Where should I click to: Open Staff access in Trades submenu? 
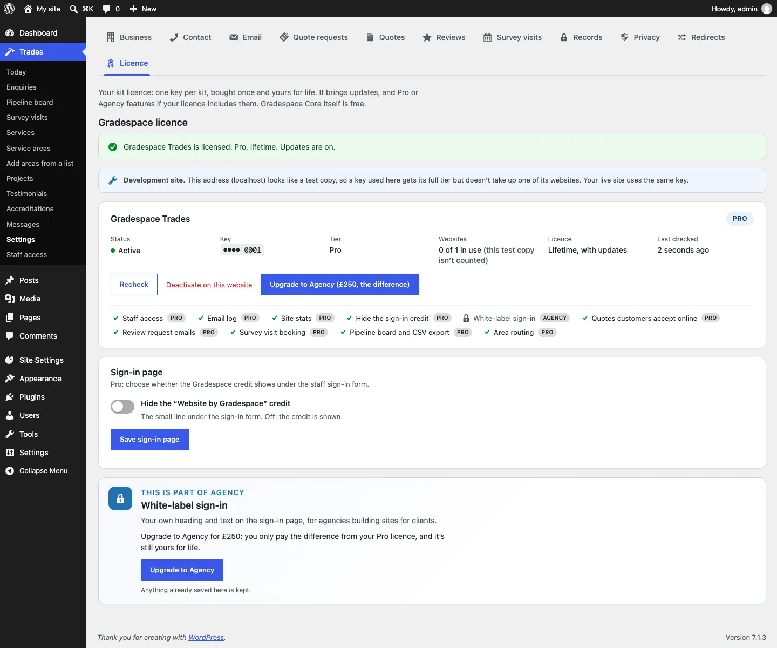click(x=26, y=255)
